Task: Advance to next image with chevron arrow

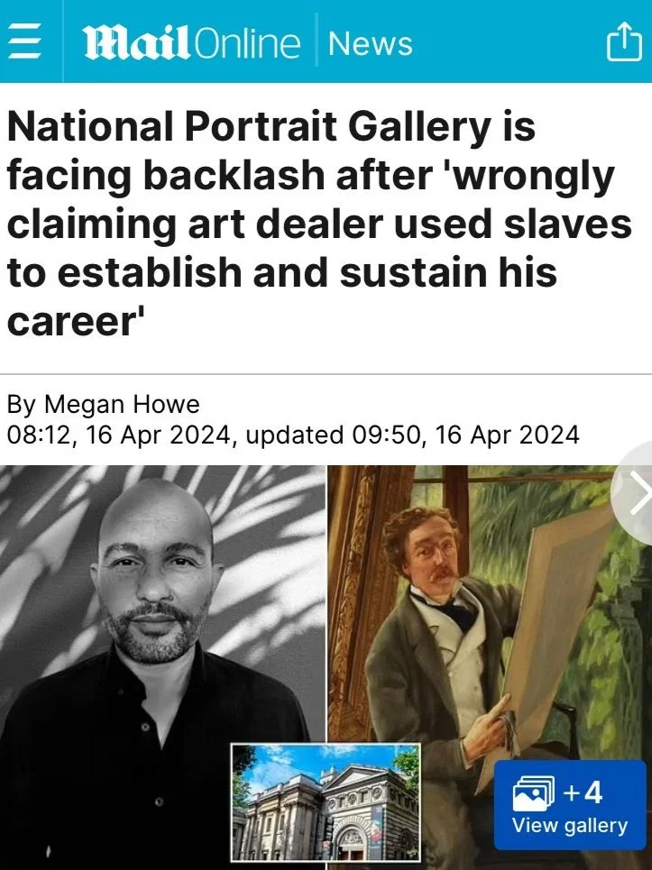Action: click(x=640, y=493)
